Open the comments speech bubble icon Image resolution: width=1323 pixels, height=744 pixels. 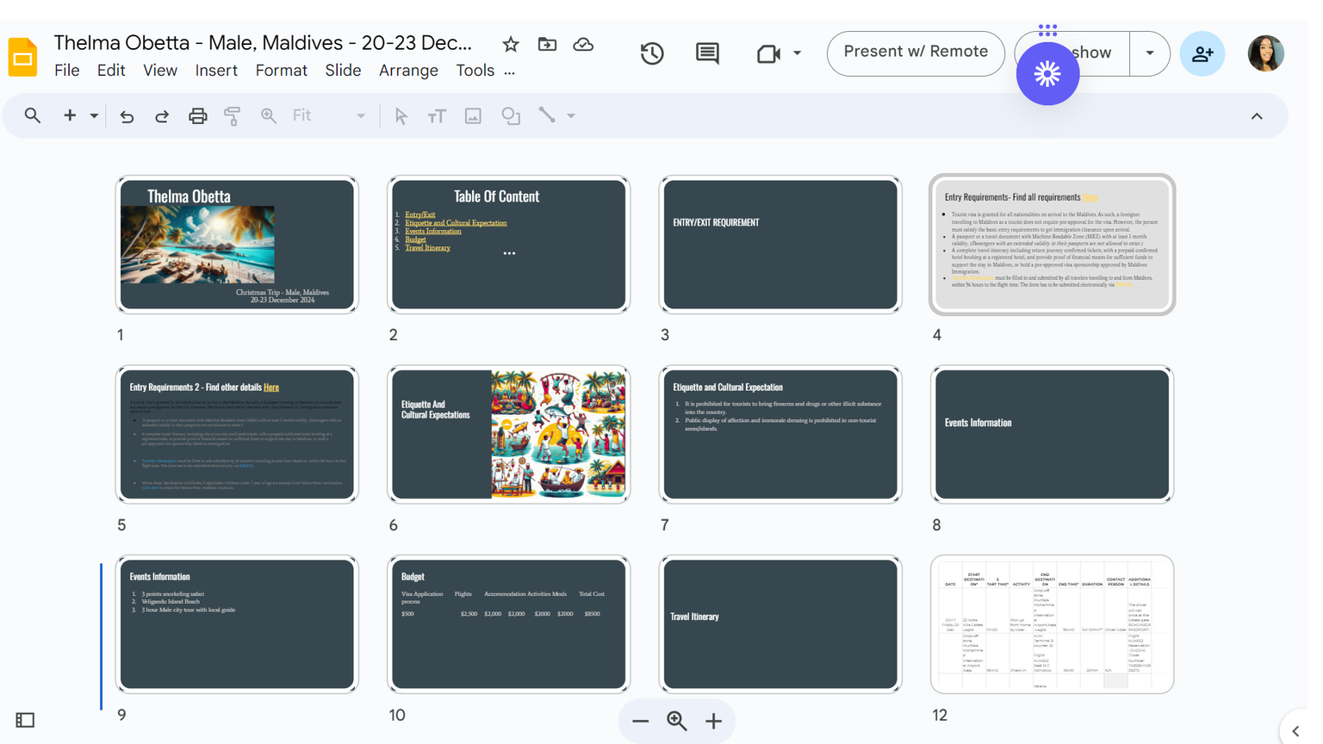pyautogui.click(x=707, y=53)
